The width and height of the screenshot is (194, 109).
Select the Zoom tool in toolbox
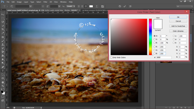coord(3,86)
